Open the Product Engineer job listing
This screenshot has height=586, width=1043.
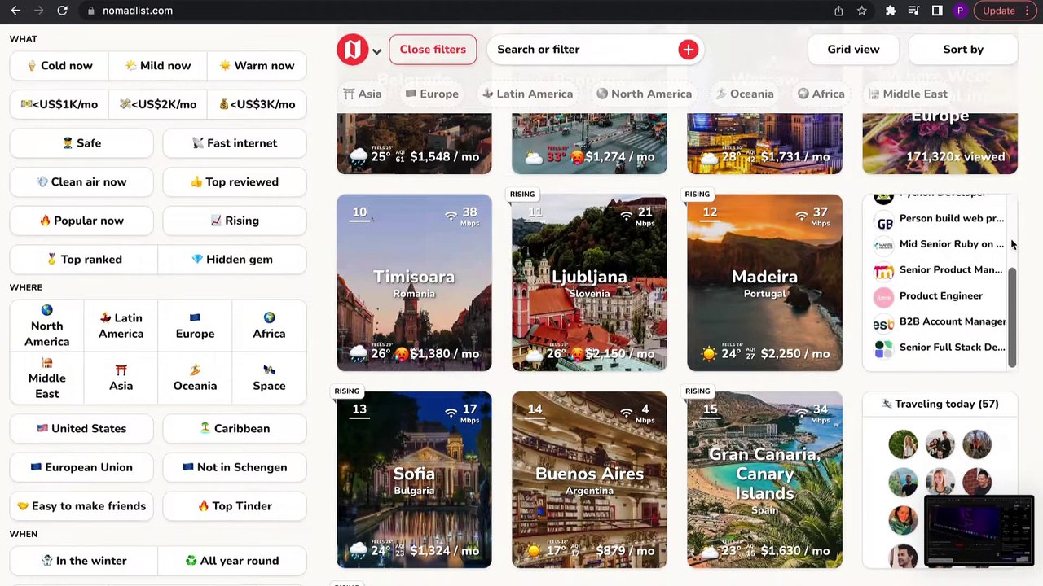(940, 296)
